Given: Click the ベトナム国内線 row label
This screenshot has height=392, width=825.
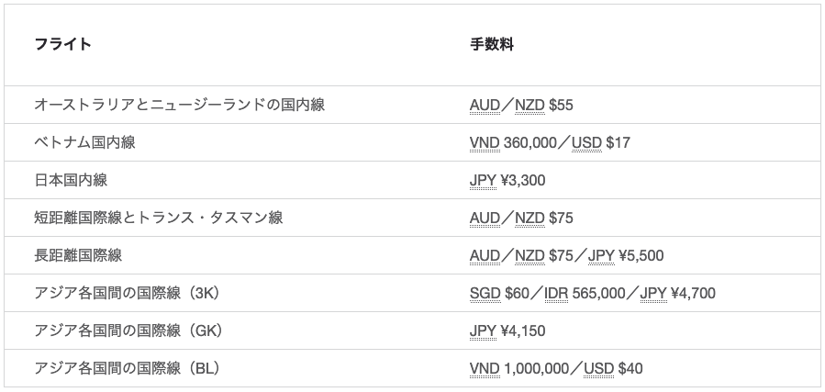Looking at the screenshot, I should point(85,142).
